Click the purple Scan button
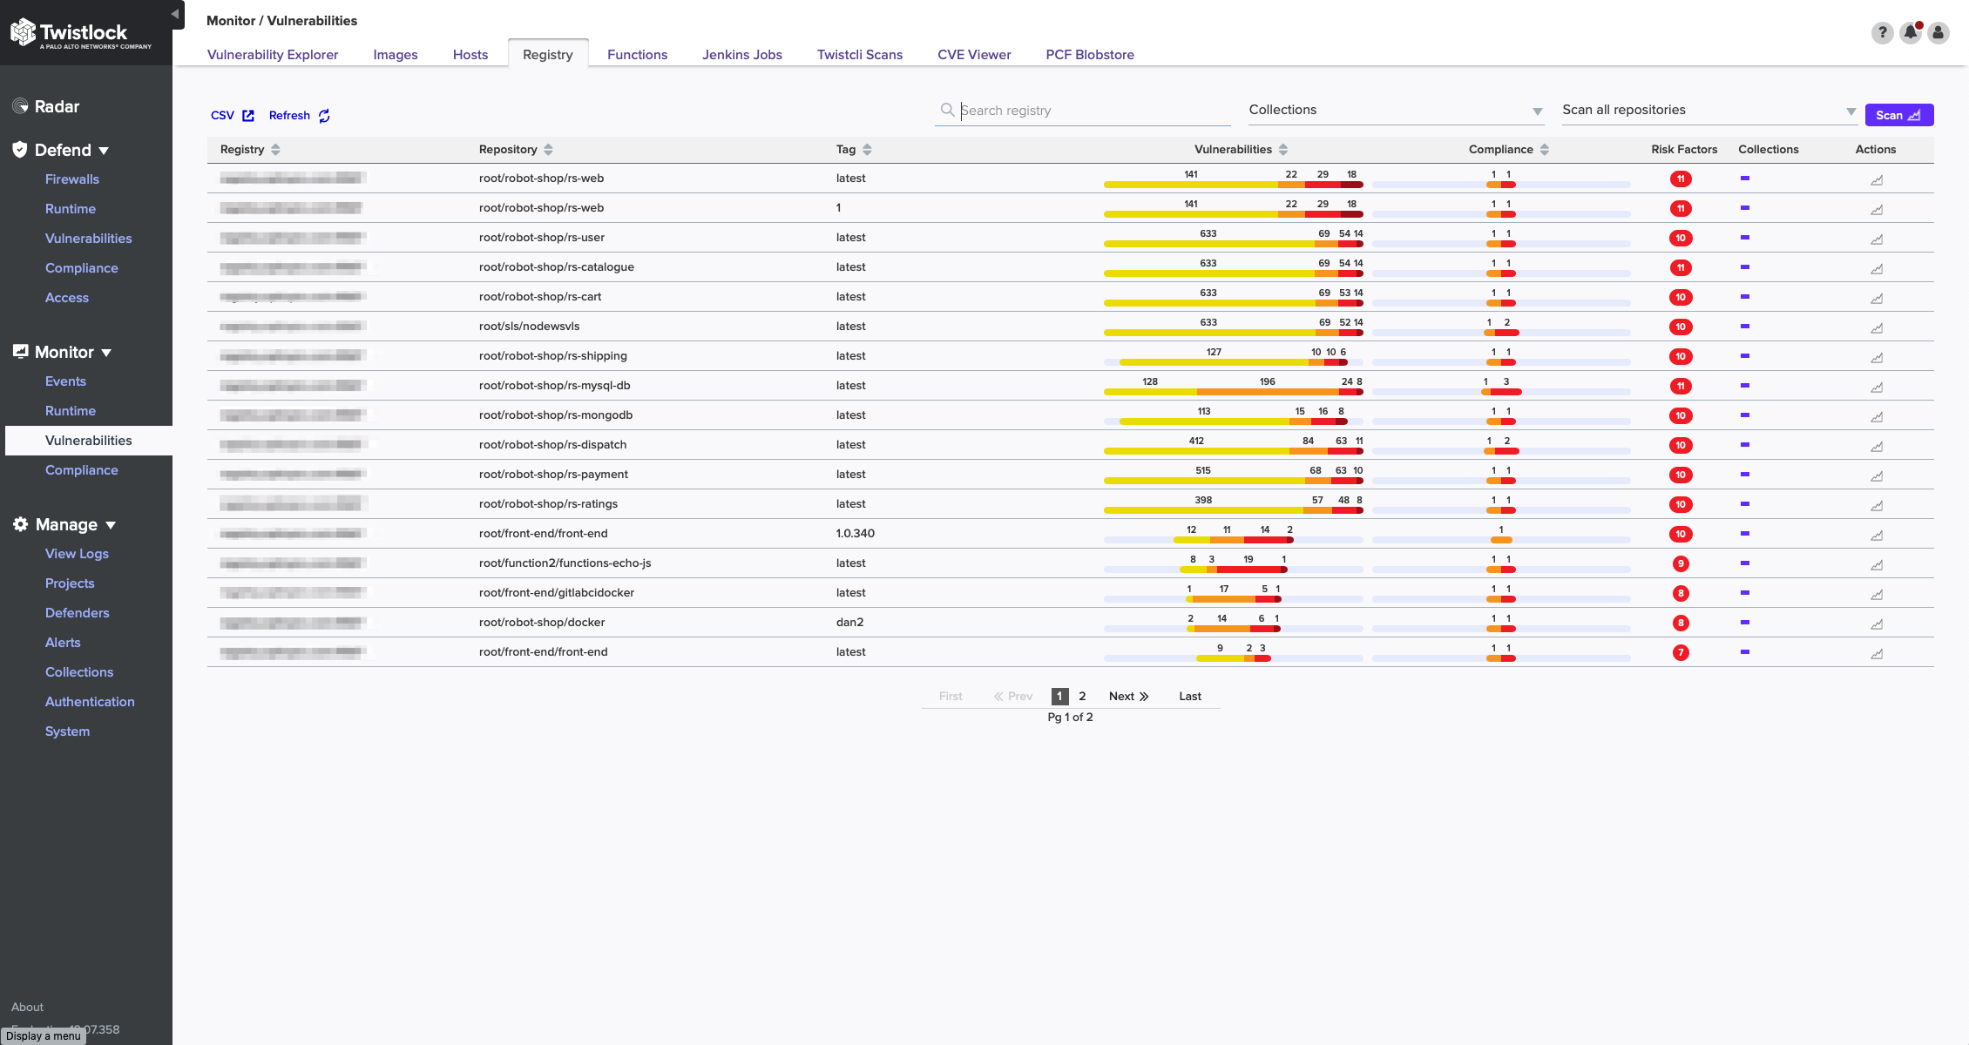 coord(1898,115)
